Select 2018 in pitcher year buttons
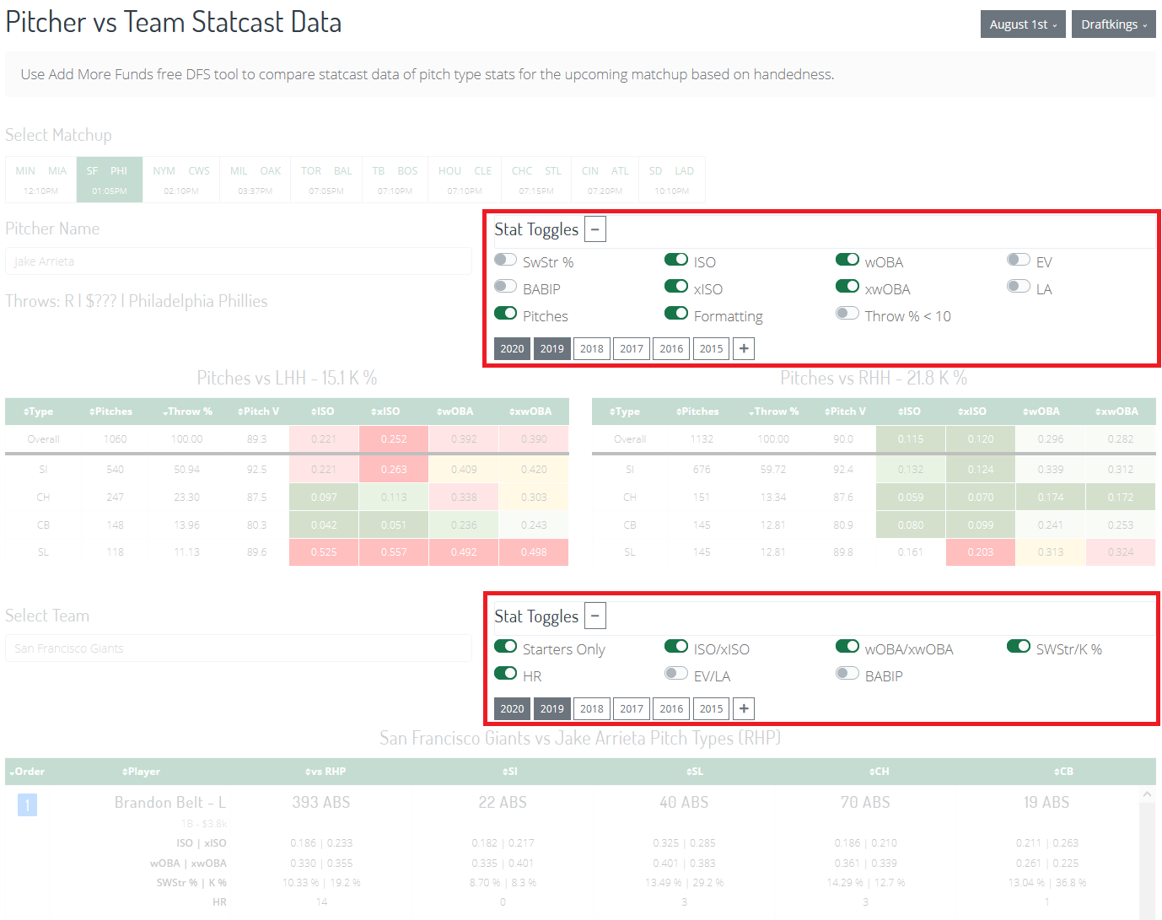The image size is (1162, 920). [591, 348]
